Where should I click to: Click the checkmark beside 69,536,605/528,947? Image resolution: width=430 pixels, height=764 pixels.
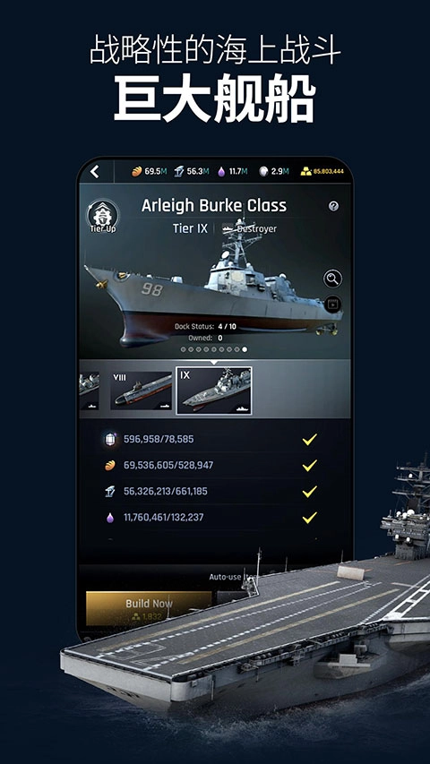310,466
